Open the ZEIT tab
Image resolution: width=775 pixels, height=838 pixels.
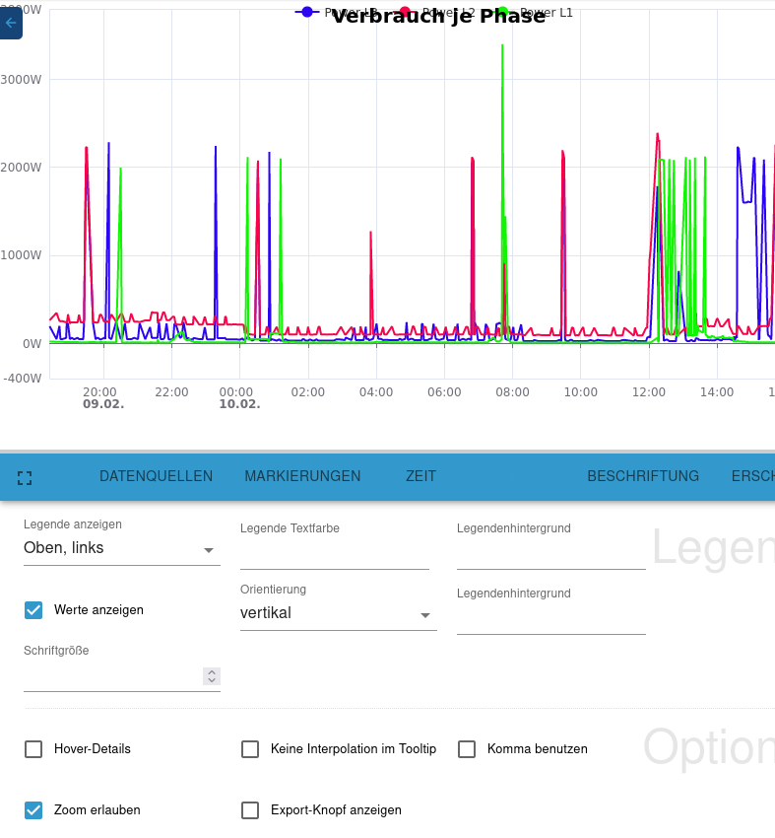click(420, 476)
